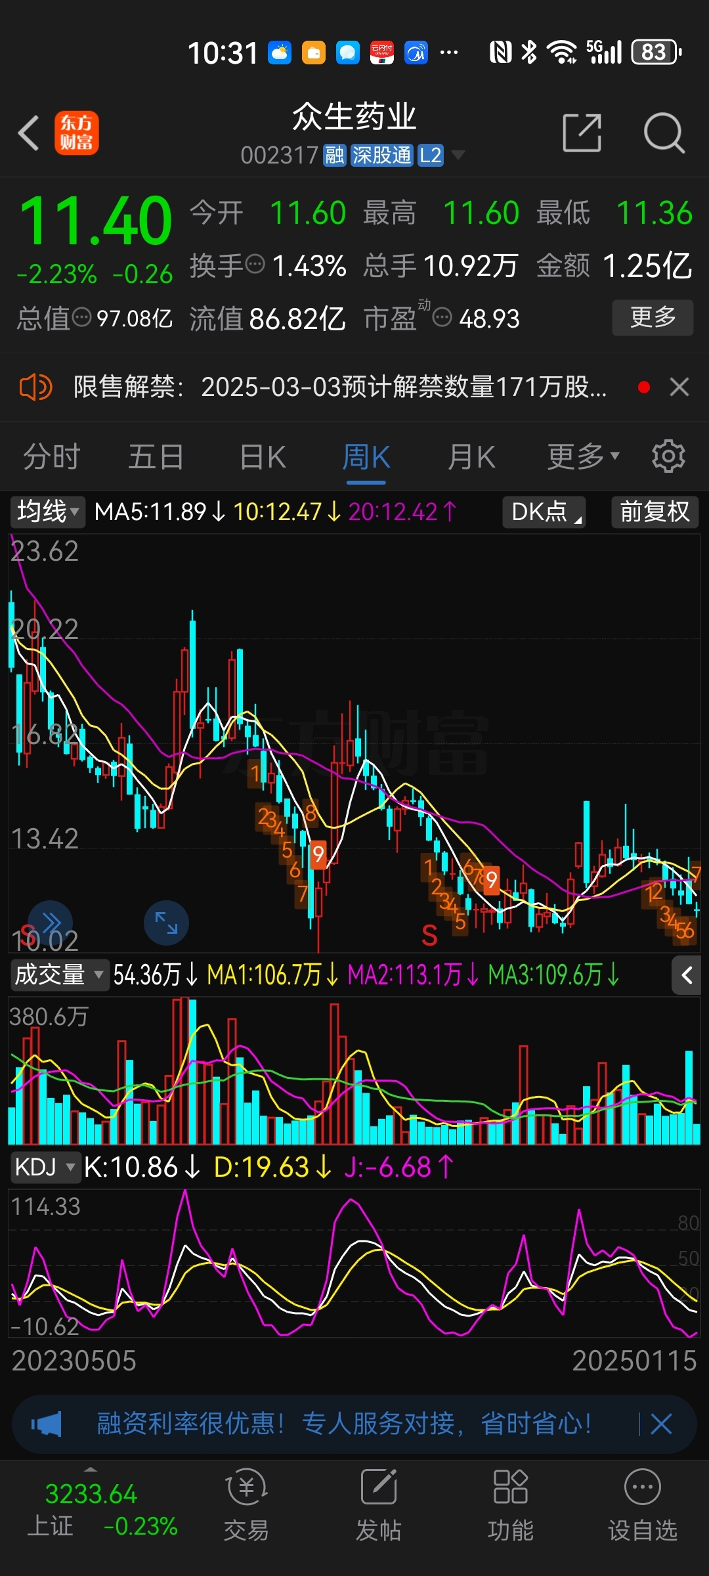Switch to 日K tab
This screenshot has width=709, height=1576.
[x=263, y=456]
